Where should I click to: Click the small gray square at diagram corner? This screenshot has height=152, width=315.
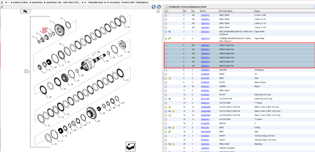[158, 11]
